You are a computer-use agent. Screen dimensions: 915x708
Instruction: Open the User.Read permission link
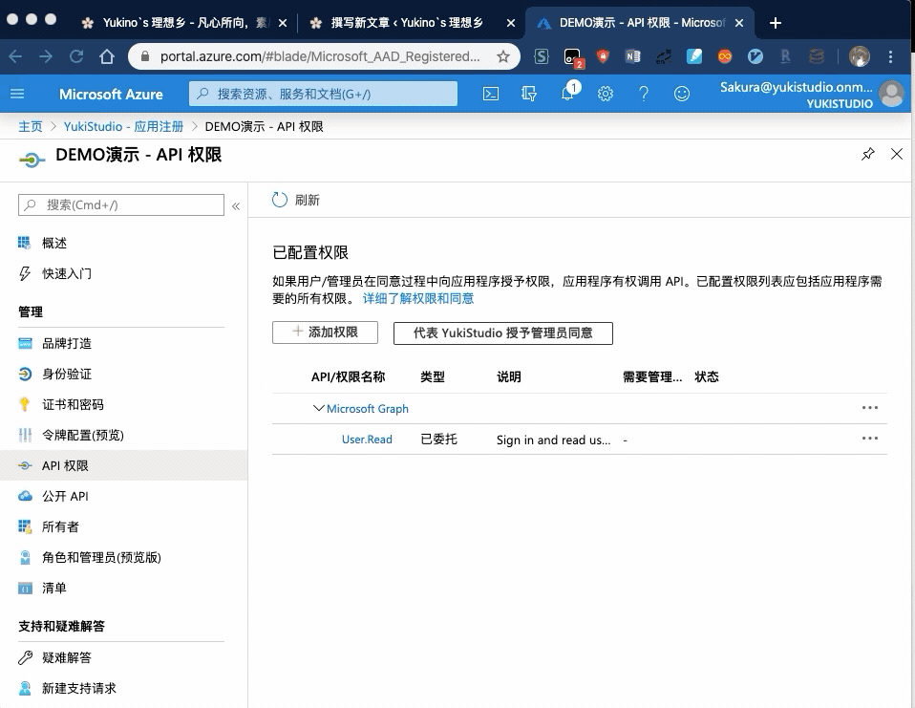pyautogui.click(x=367, y=440)
